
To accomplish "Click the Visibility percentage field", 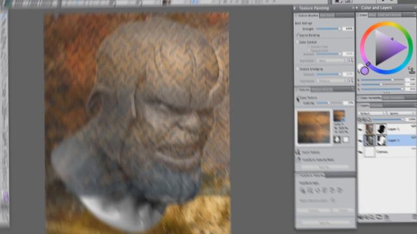I will coord(349,103).
